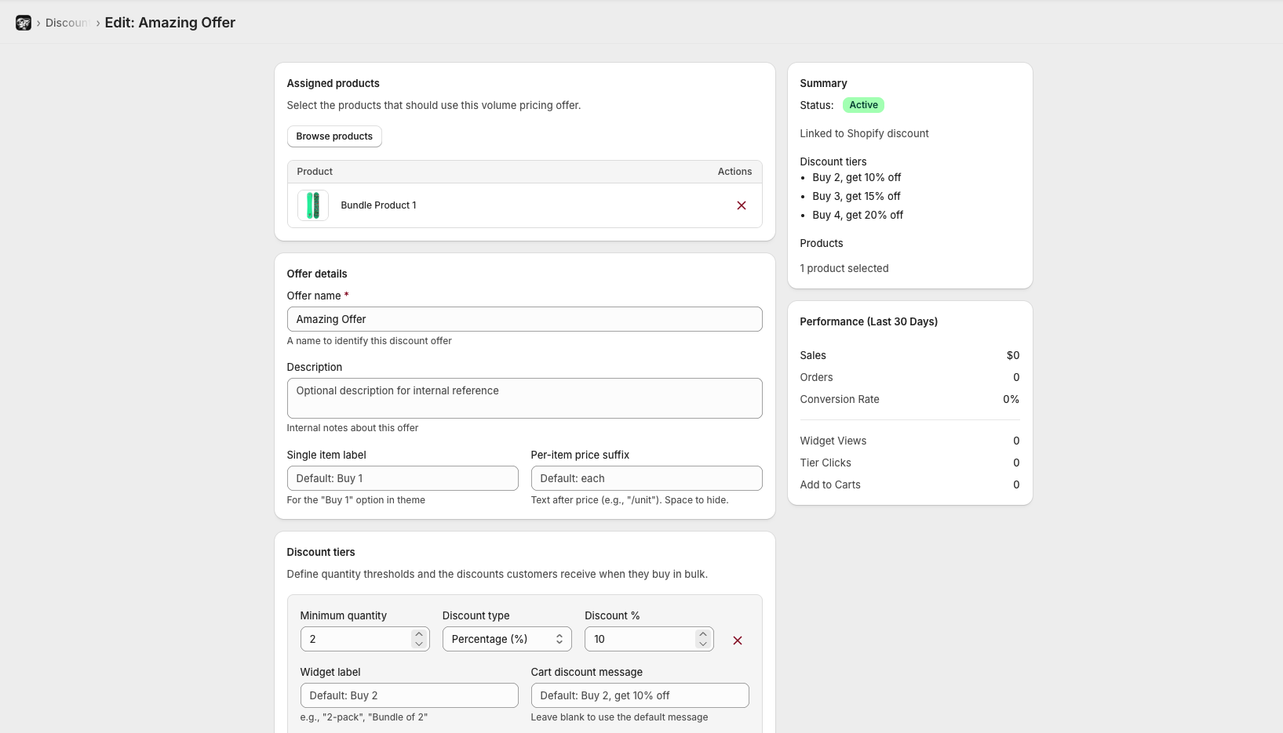
Task: Click the Widget Views label
Action: coord(833,441)
